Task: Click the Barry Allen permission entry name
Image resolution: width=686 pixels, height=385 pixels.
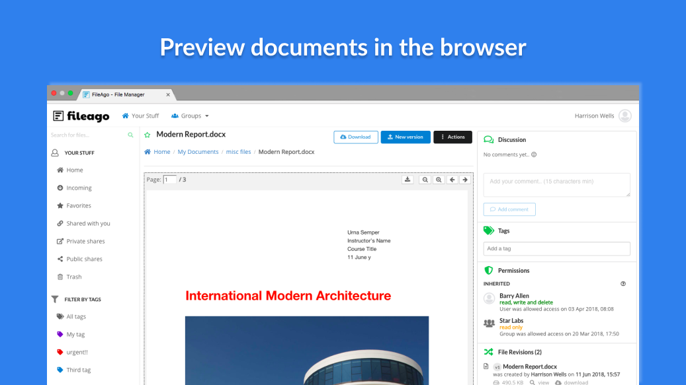Action: [x=514, y=295]
